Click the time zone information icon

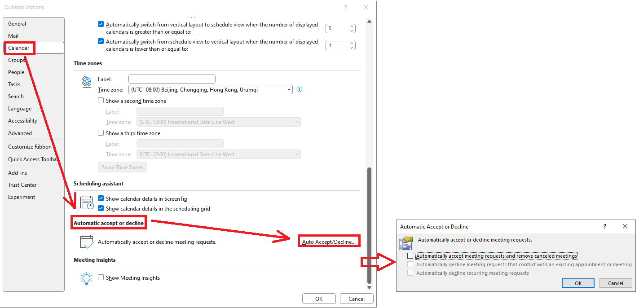(300, 89)
